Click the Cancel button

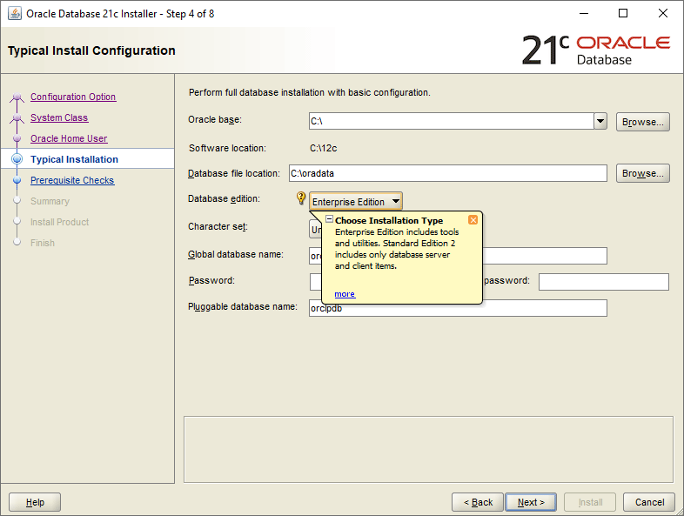[x=649, y=502]
